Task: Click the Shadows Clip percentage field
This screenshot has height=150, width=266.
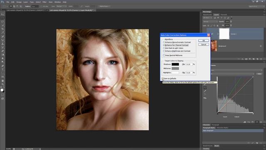Action: 189,64
